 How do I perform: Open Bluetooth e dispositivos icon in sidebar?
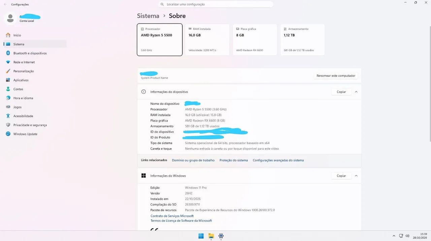pos(8,53)
